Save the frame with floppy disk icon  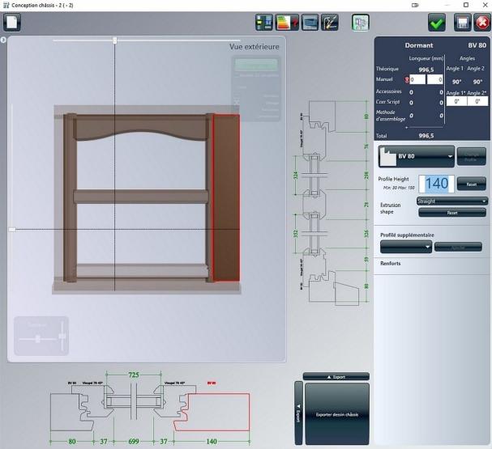(463, 23)
